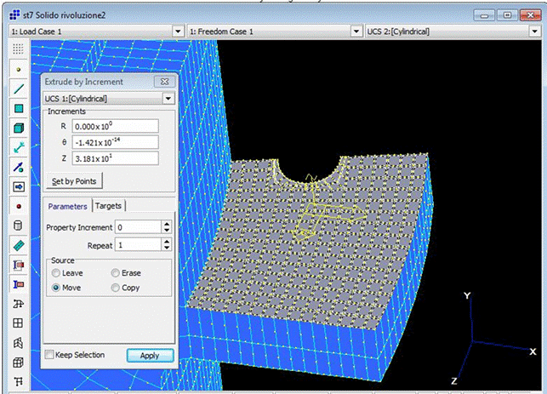Enable the Keep Selection checkbox
547x394 pixels.
click(x=50, y=355)
